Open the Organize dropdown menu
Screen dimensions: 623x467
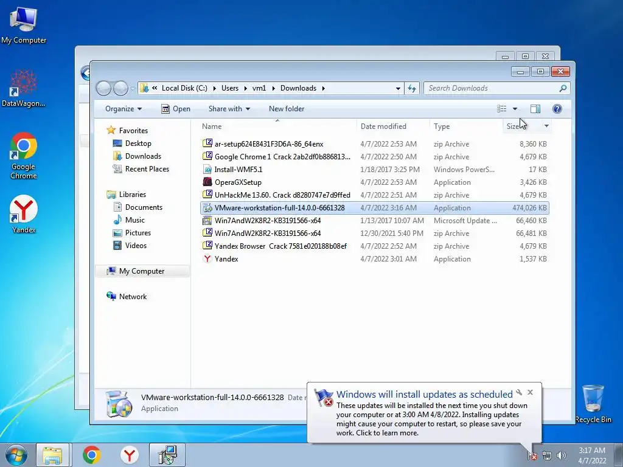[x=123, y=109]
